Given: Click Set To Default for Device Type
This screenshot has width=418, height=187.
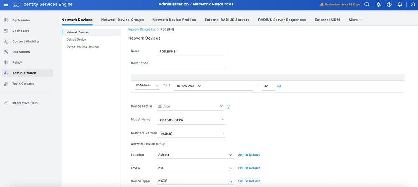Looking at the screenshot, I should coord(249,181).
